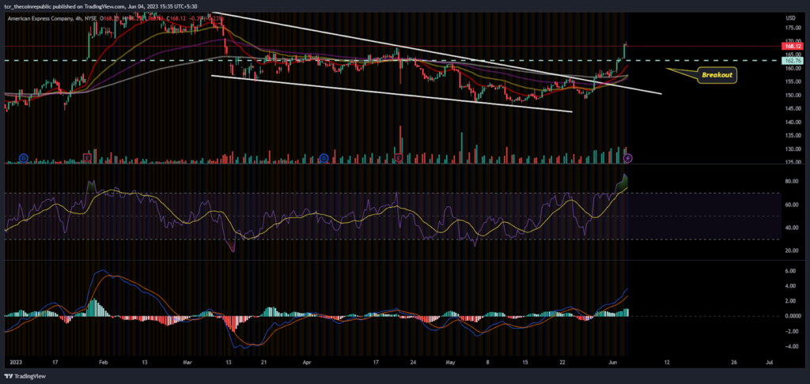810x384 pixels.
Task: Click the 21 time axis label
Action: [263, 363]
